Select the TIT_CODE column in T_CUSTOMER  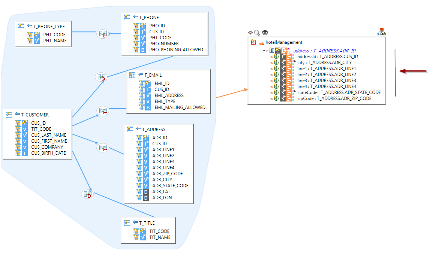point(41,129)
